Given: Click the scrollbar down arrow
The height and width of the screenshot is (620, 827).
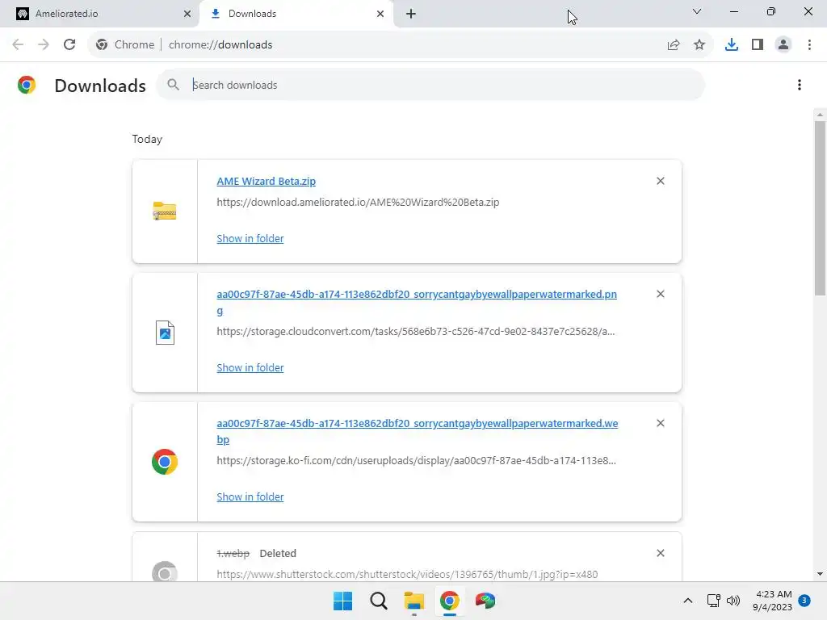Looking at the screenshot, I should click(x=820, y=574).
